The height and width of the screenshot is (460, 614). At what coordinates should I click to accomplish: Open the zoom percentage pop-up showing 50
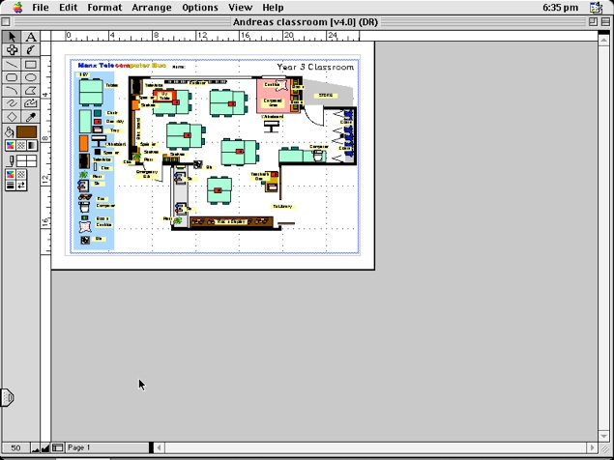16,447
